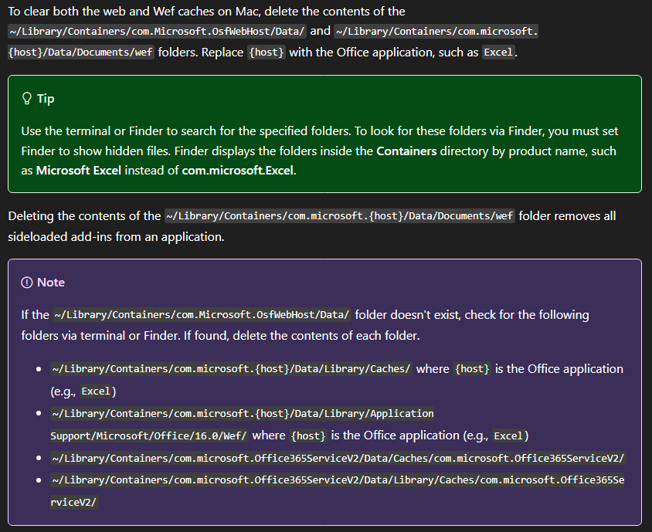The height and width of the screenshot is (532, 652).
Task: Click the {host} code after the word Replace
Action: click(267, 53)
